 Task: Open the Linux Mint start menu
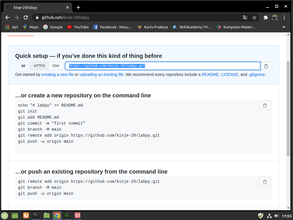[5, 216]
